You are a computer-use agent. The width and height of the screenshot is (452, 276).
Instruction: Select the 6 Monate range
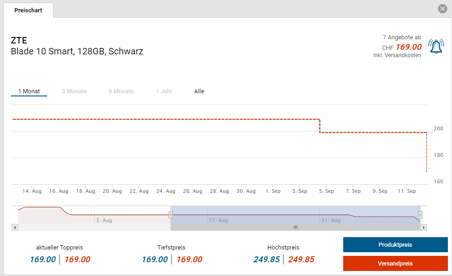click(121, 91)
